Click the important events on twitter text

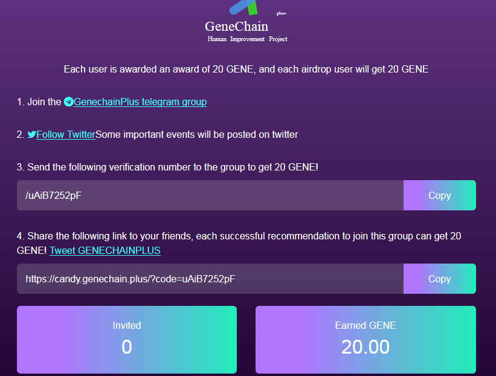pos(197,135)
